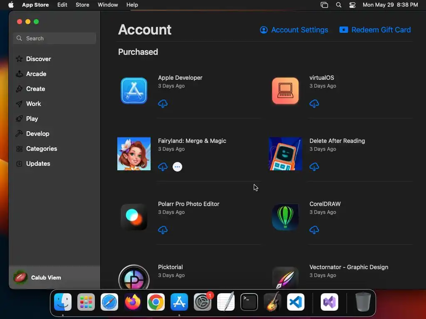
Task: Launch GarageBand from the Dock
Action: coord(272,302)
